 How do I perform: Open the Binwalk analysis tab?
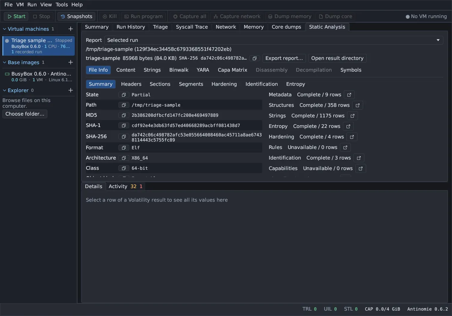pos(179,70)
